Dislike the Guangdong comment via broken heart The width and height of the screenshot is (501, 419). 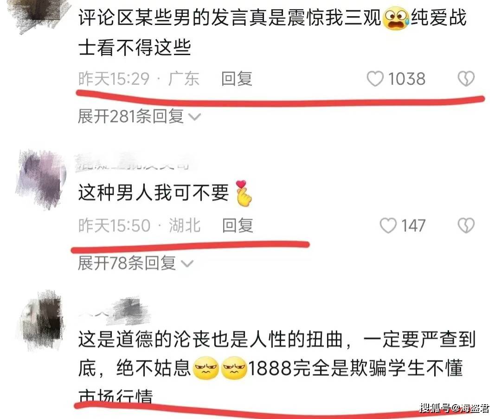pos(466,79)
